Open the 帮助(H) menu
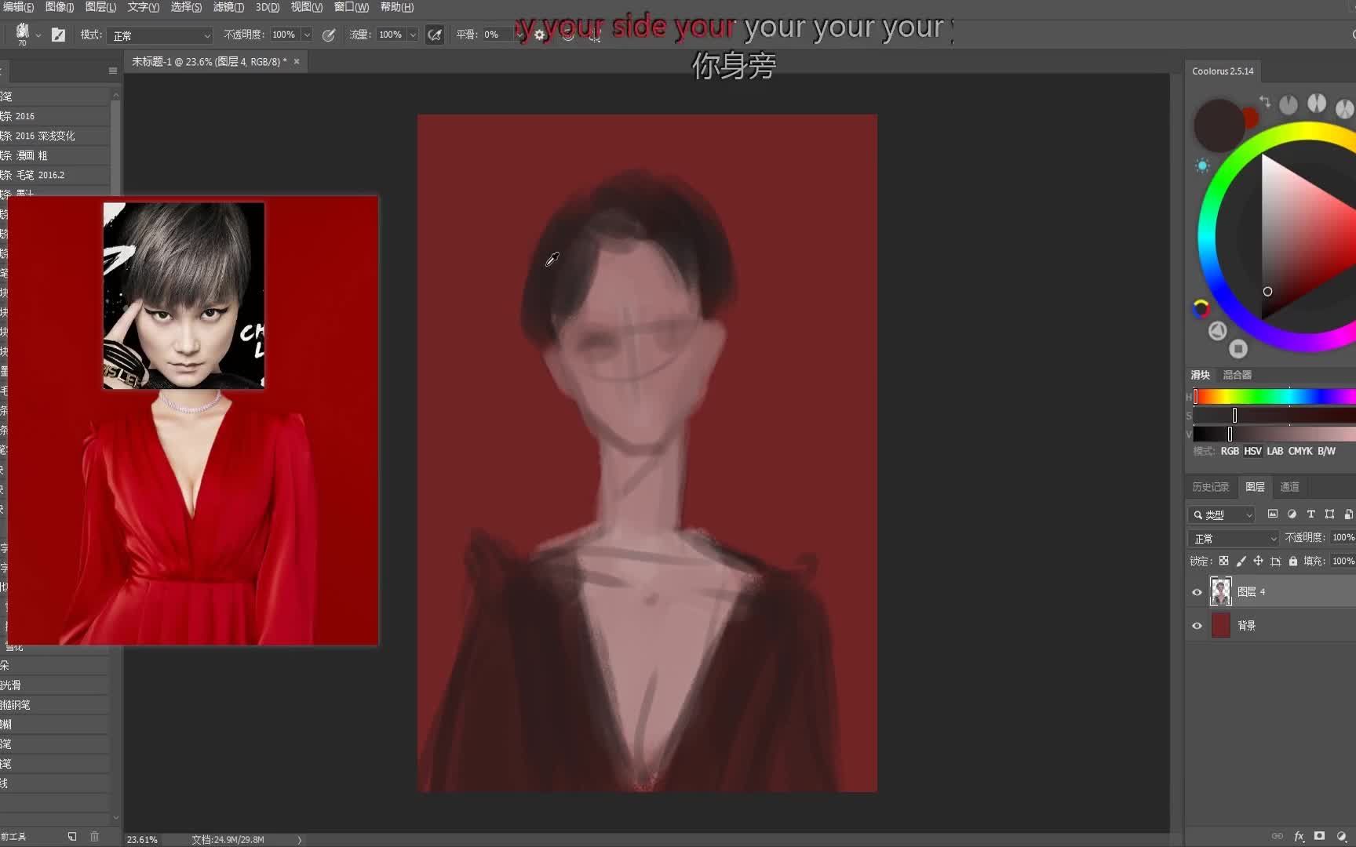The image size is (1356, 847). coord(396,7)
